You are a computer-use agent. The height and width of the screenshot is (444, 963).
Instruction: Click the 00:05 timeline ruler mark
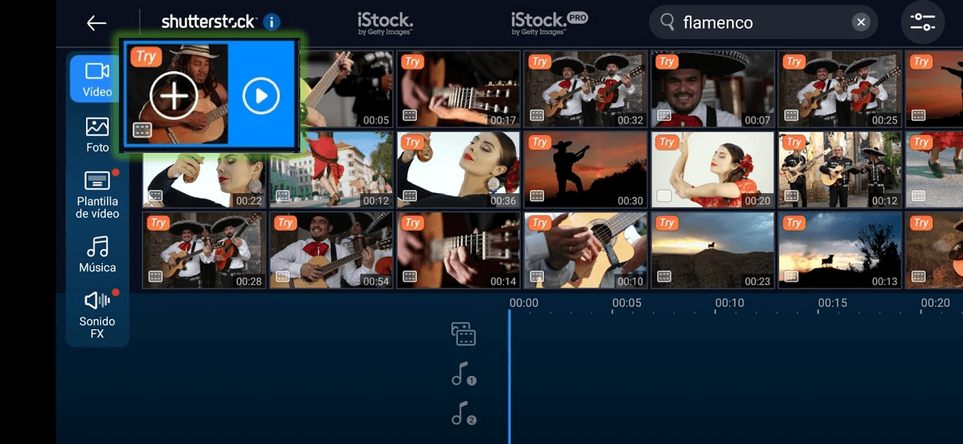pos(626,303)
